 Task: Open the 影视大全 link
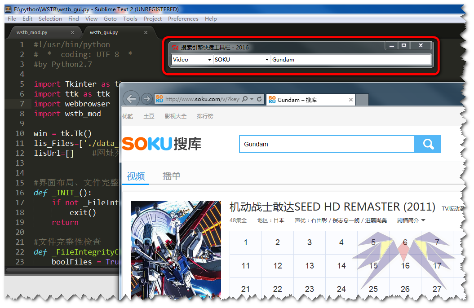coord(175,116)
